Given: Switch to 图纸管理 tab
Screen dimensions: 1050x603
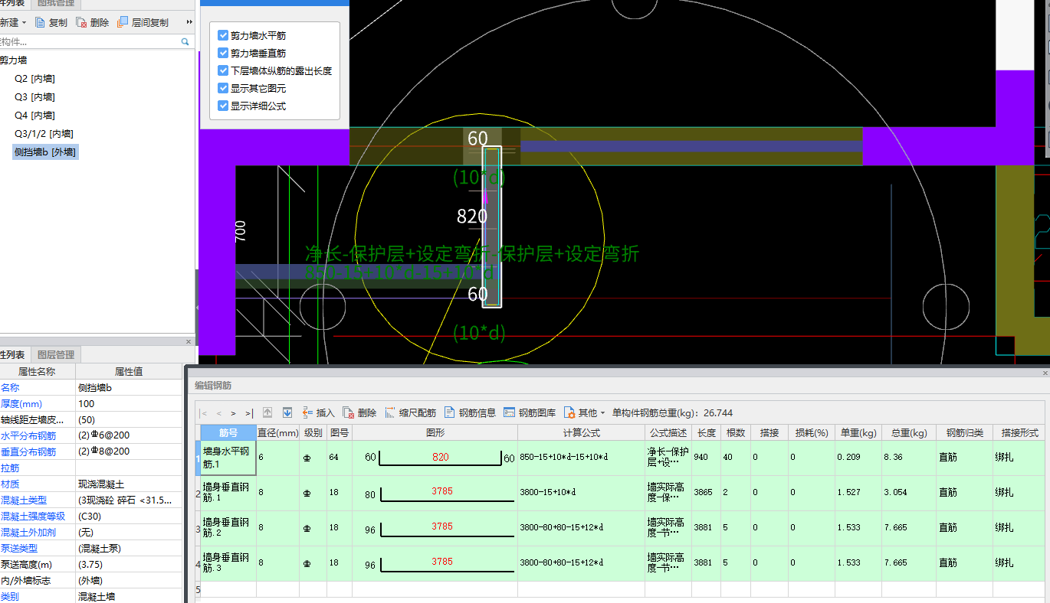Looking at the screenshot, I should pyautogui.click(x=56, y=4).
